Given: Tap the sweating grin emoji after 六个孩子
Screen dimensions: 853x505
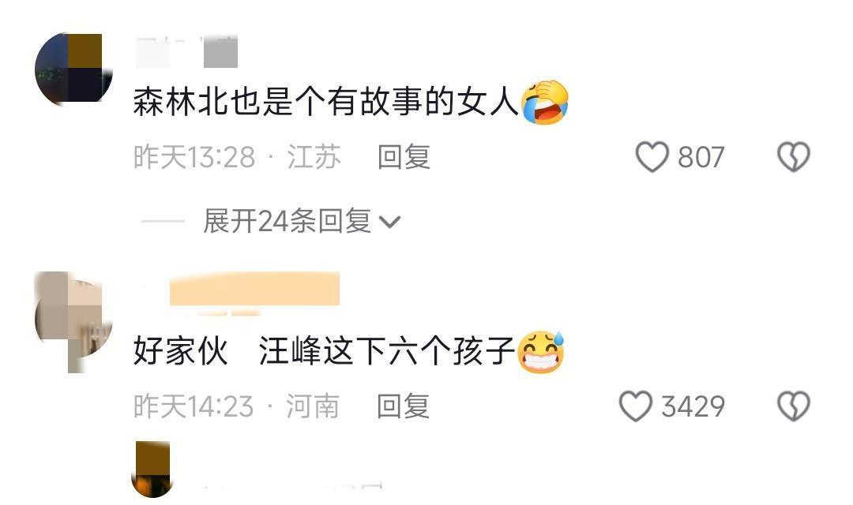Looking at the screenshot, I should click(541, 352).
